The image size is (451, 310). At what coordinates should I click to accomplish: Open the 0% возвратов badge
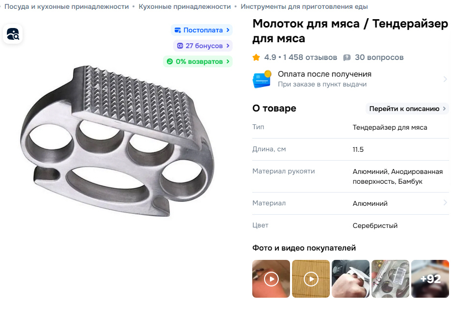point(198,61)
